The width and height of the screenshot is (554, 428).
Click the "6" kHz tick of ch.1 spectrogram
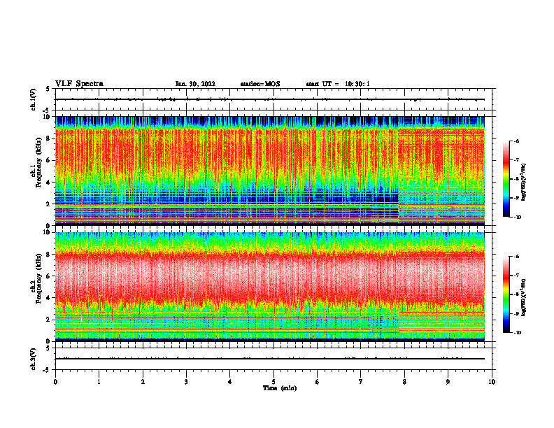(x=48, y=160)
